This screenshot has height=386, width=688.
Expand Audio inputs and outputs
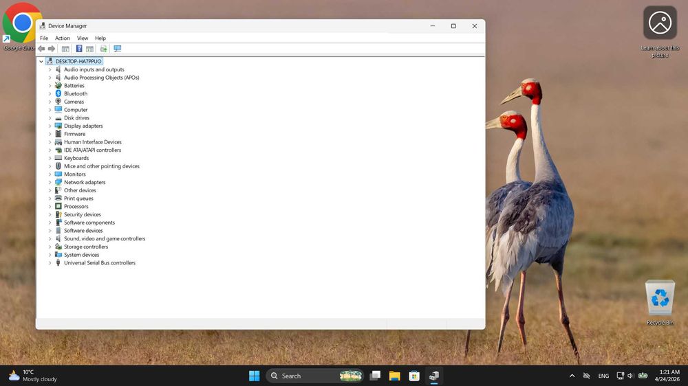click(50, 69)
